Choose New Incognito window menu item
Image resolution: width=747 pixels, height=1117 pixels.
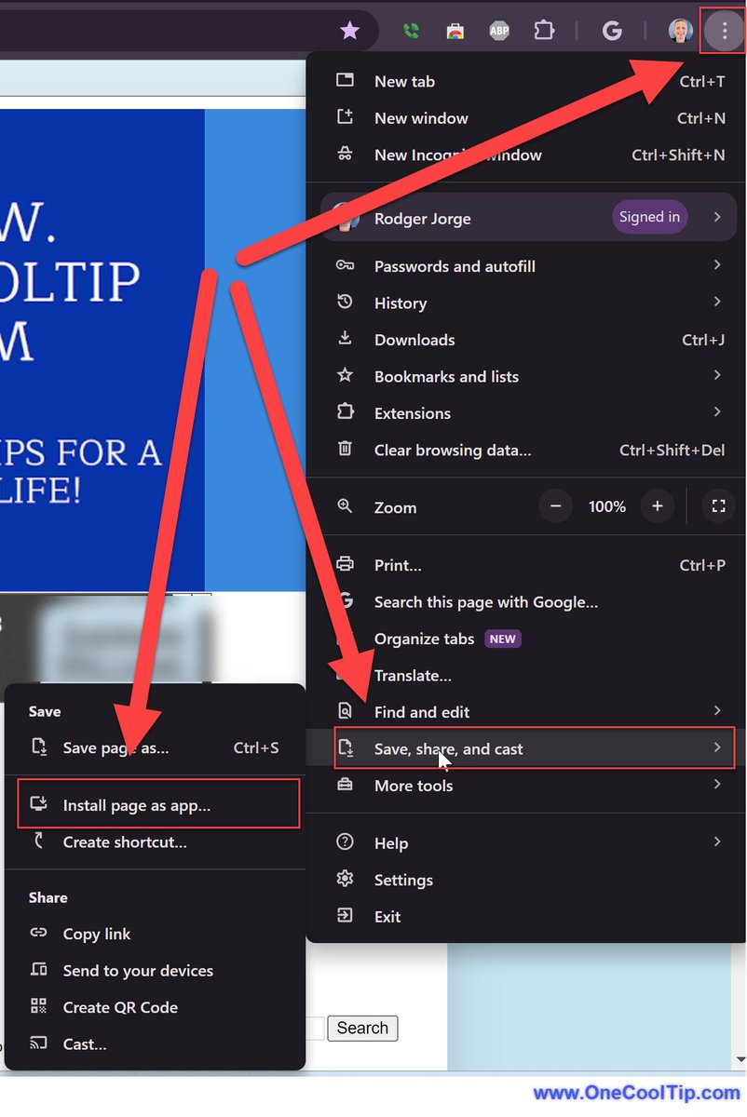pos(526,155)
